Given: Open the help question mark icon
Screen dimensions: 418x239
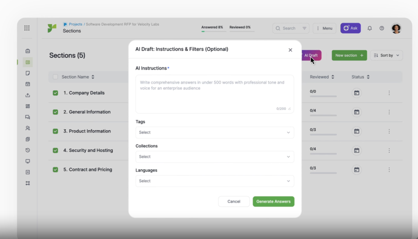Looking at the screenshot, I should tap(382, 28).
